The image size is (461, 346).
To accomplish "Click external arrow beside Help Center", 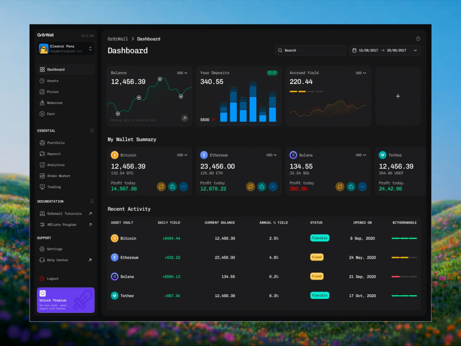I will 90,260.
